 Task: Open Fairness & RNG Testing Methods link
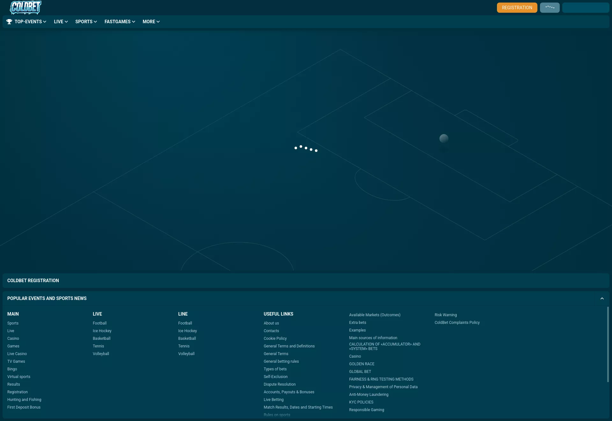click(381, 379)
